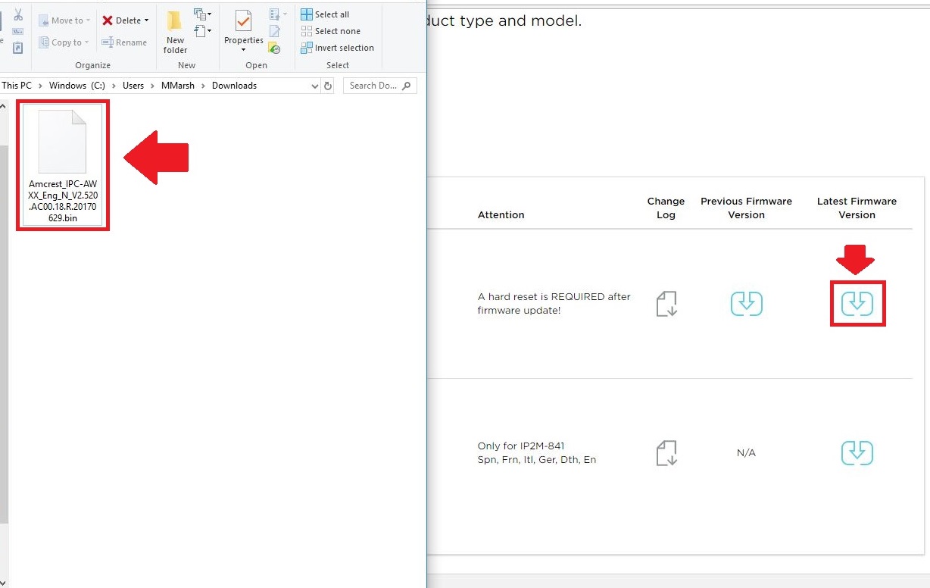Click the Cut scissors icon in ribbon

point(18,14)
